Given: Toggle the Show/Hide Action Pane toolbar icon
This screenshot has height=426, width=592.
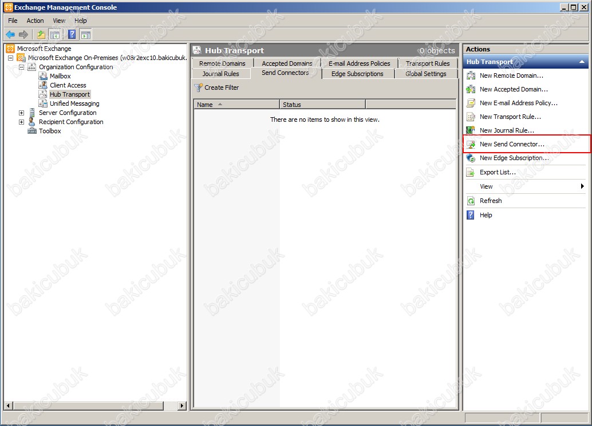Looking at the screenshot, I should click(86, 35).
